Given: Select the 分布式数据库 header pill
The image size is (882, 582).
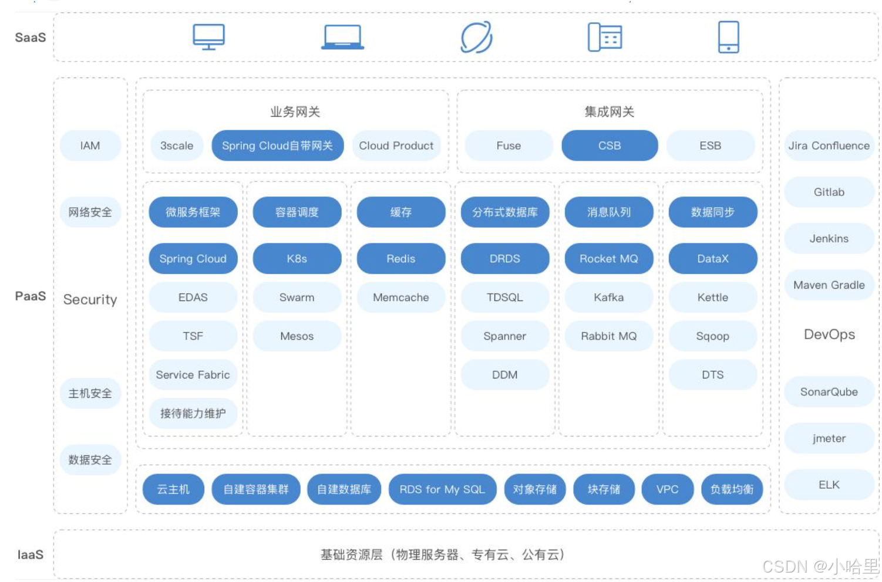Looking at the screenshot, I should [x=505, y=212].
